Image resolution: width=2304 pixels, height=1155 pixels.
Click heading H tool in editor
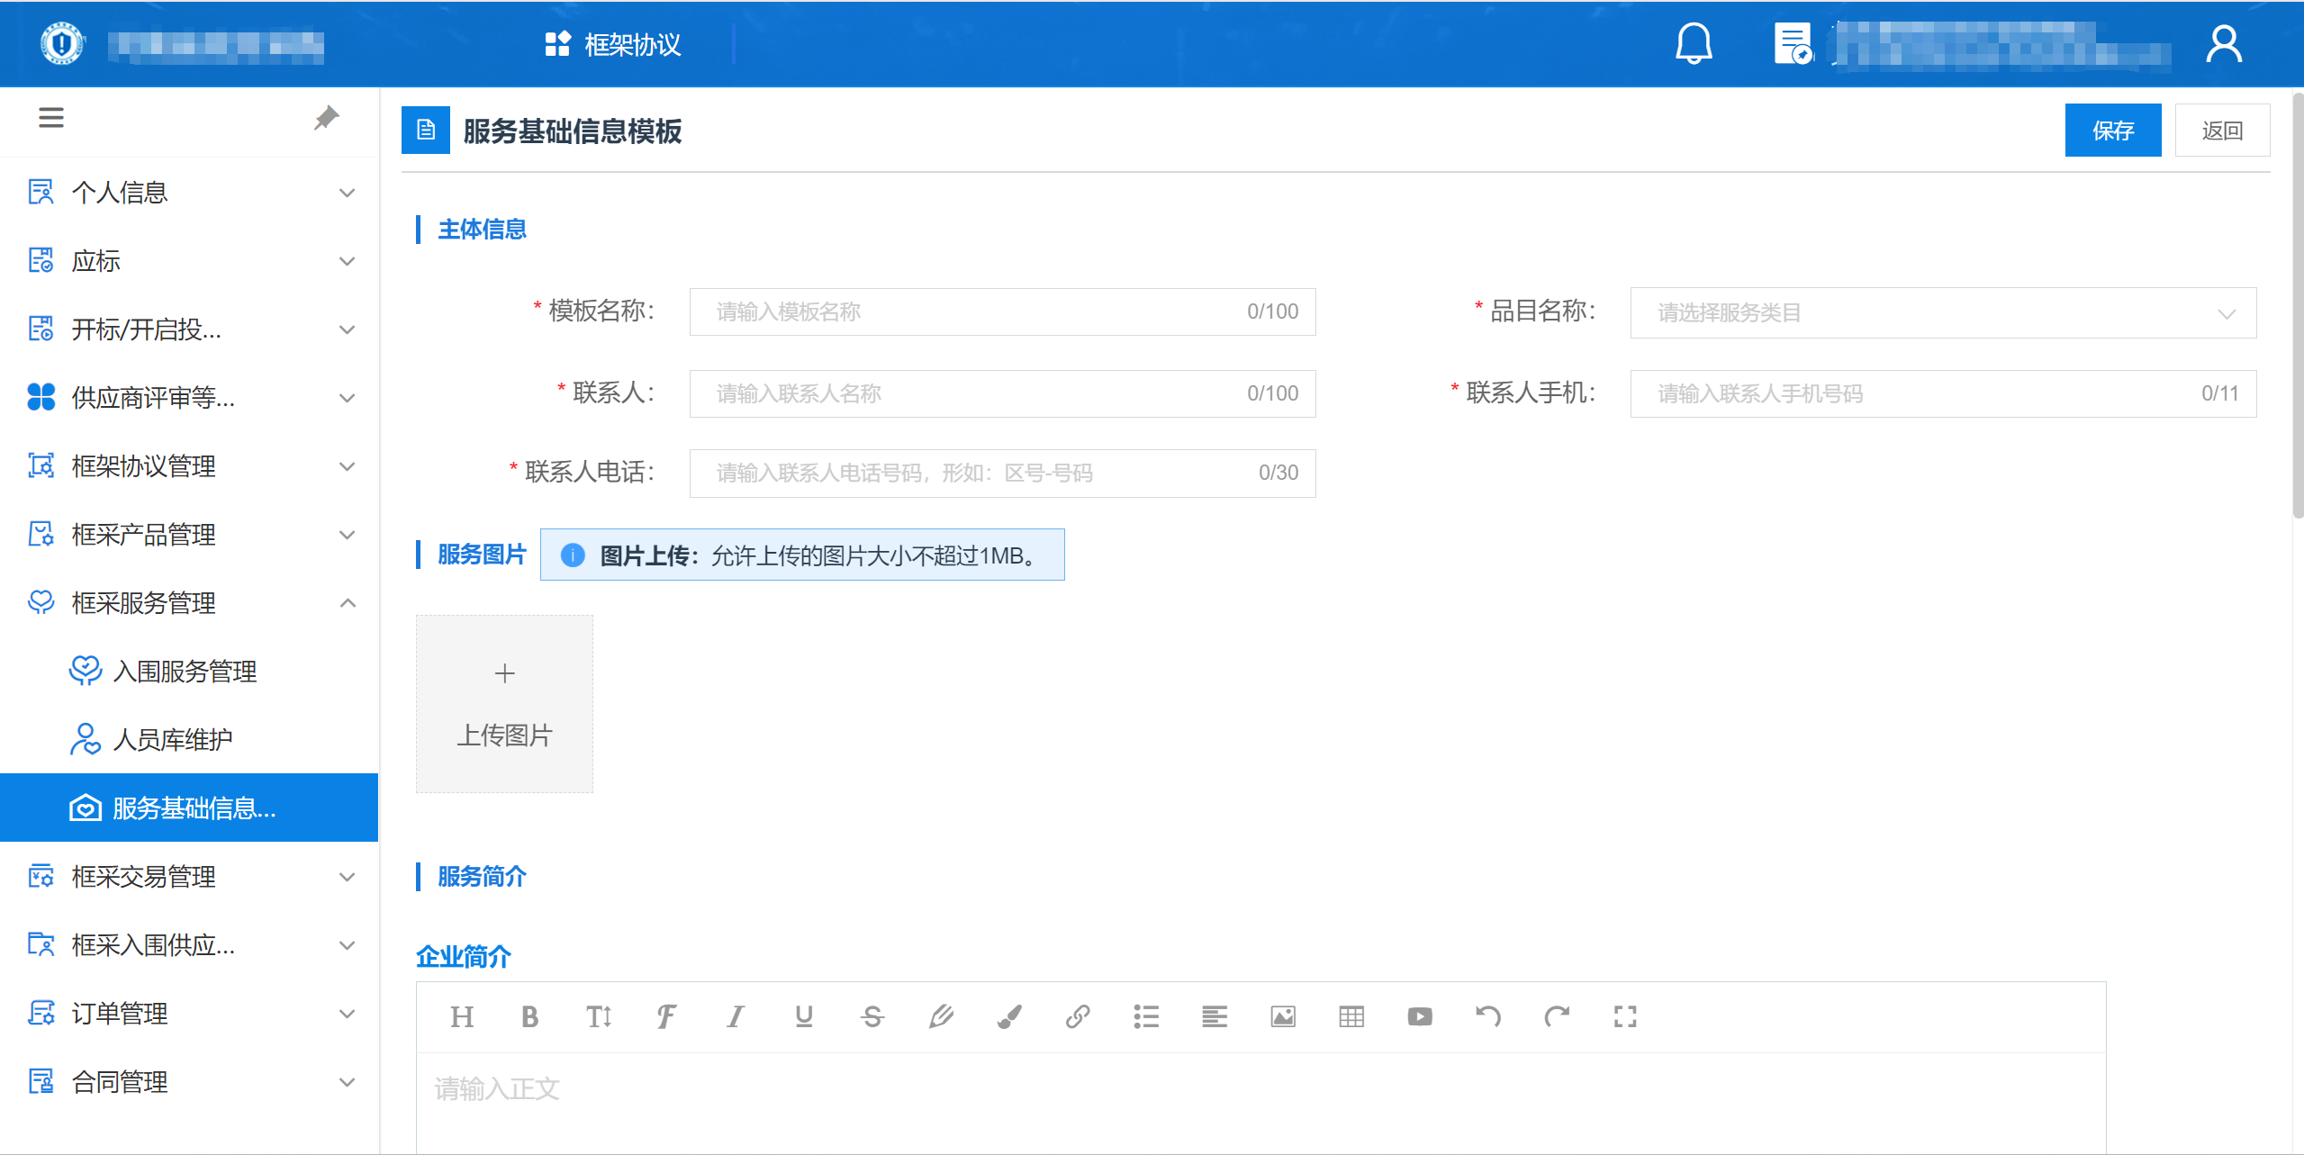click(x=462, y=1016)
